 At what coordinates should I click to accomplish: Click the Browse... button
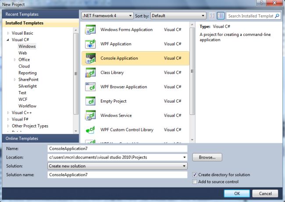pos(207,157)
